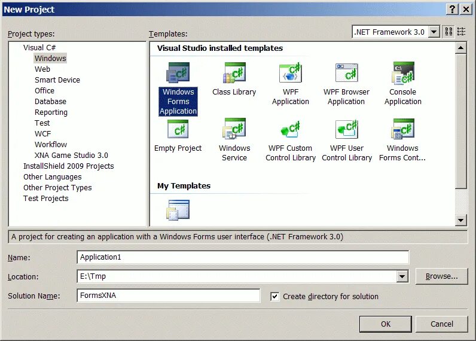This screenshot has width=476, height=341.
Task: Click the templates scrollbar up arrow
Action: coord(461,48)
